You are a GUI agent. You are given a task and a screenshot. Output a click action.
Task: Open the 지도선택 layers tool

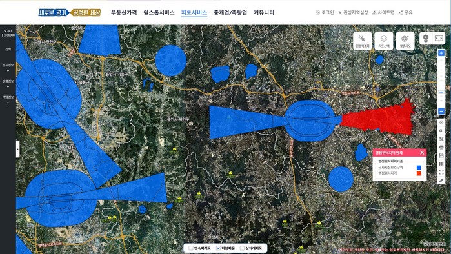click(x=384, y=41)
